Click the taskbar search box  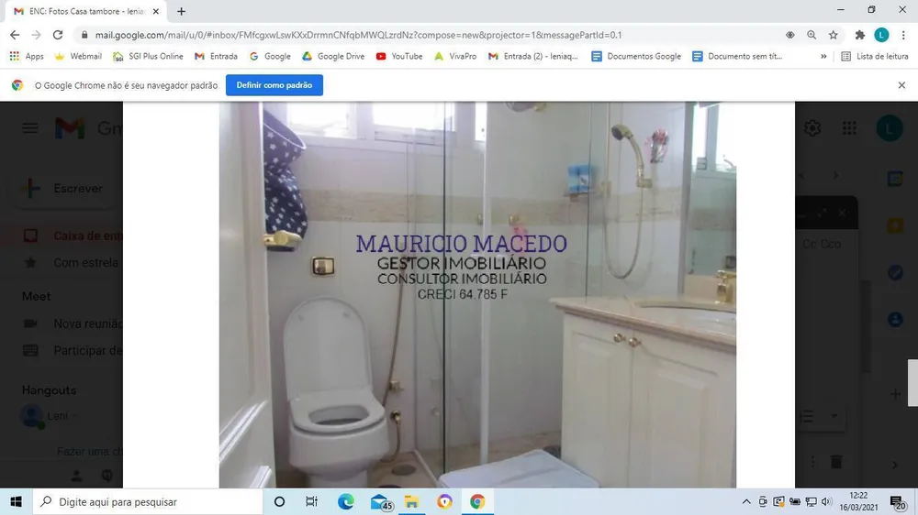tap(148, 501)
